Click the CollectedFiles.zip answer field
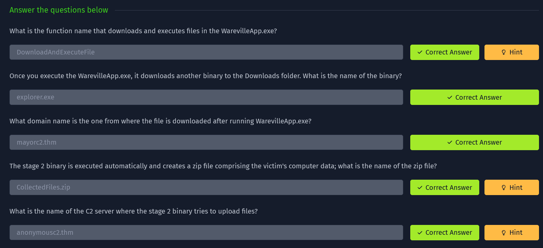 pyautogui.click(x=206, y=187)
